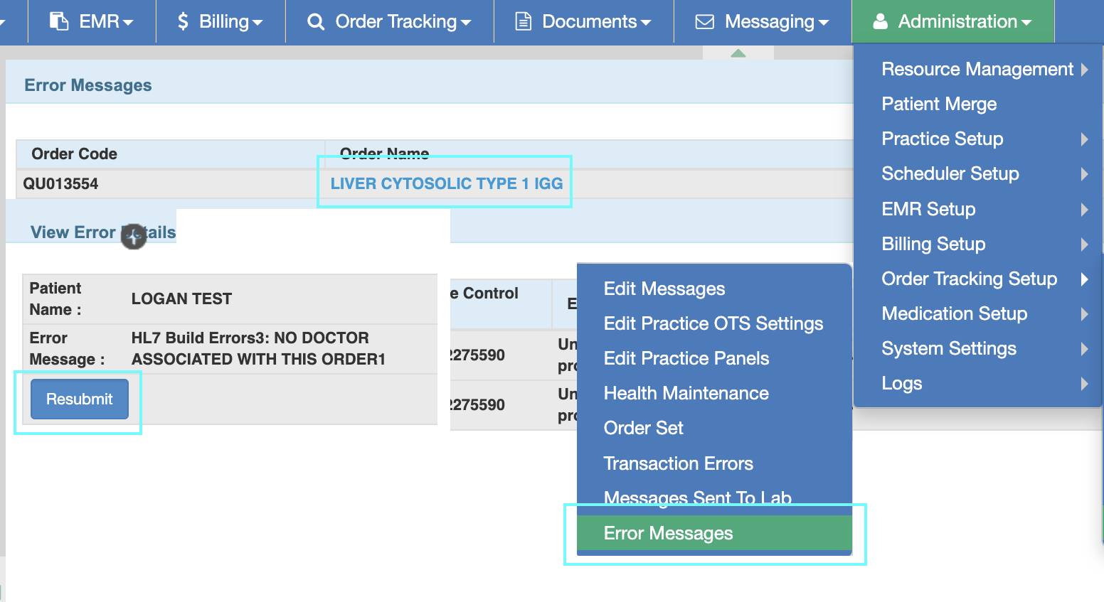The width and height of the screenshot is (1104, 602).
Task: Click the Documents page icon
Action: coord(524,21)
